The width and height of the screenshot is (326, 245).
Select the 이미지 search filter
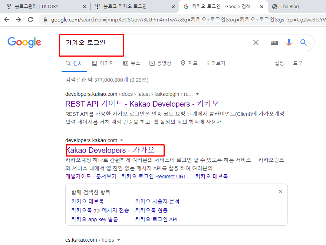[x=103, y=63]
